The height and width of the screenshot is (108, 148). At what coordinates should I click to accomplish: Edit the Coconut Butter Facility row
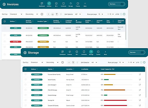(x=140, y=75)
